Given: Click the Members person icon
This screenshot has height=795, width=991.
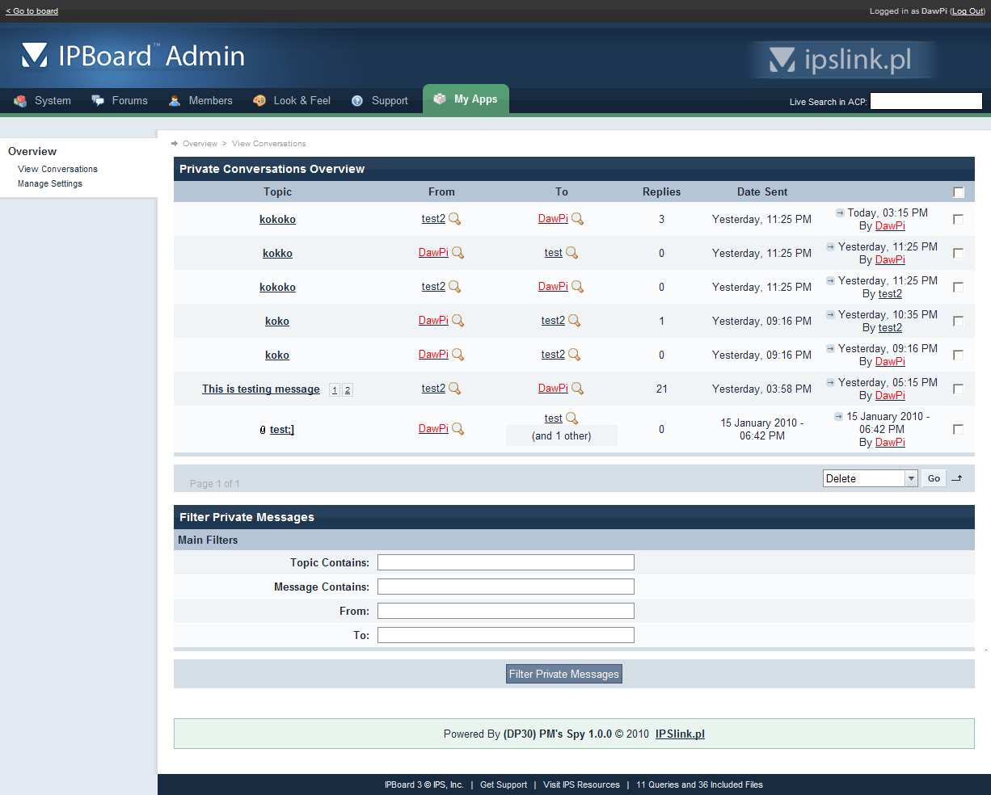Looking at the screenshot, I should pyautogui.click(x=175, y=101).
